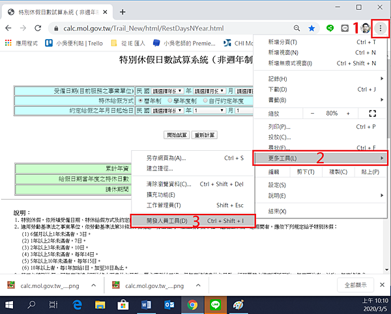Viewport: 391px width, 314px height.
Task: Choose 結束(X) to quit Chrome
Action: (x=320, y=211)
